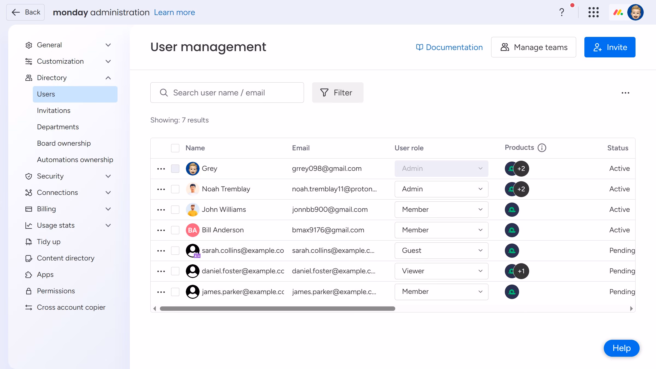Image resolution: width=656 pixels, height=369 pixels.
Task: Click the Permissions lock icon
Action: click(x=28, y=291)
